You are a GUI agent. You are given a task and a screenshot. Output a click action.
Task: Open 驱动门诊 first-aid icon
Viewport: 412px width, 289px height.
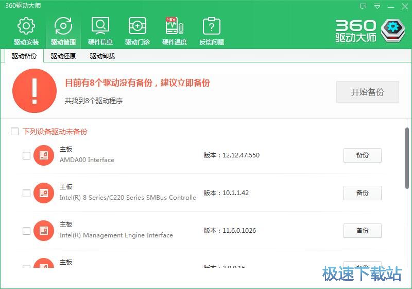coord(137,26)
